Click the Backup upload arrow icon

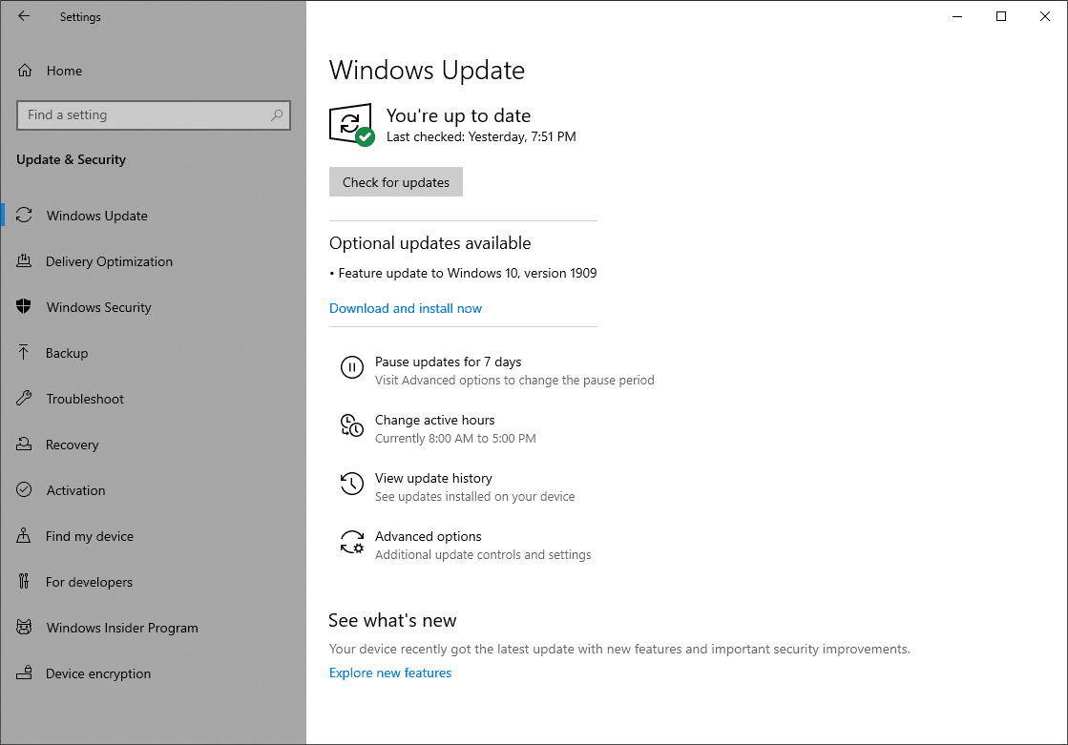coord(24,352)
